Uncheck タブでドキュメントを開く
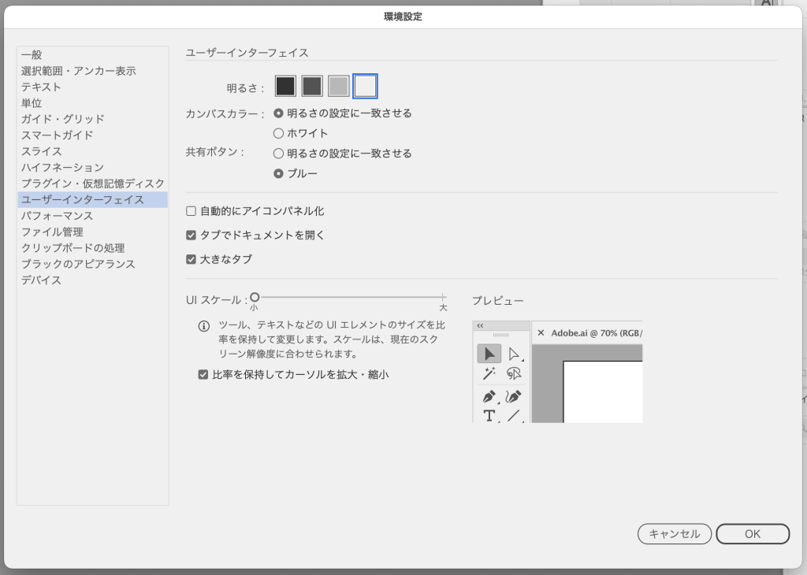The width and height of the screenshot is (807, 575). [191, 235]
